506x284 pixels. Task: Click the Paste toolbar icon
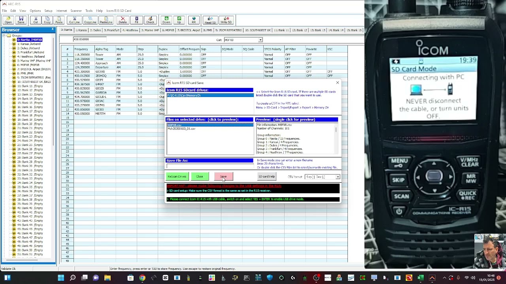pos(59,20)
